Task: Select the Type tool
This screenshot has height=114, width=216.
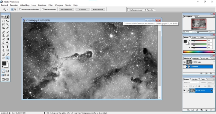Action: pos(7,47)
